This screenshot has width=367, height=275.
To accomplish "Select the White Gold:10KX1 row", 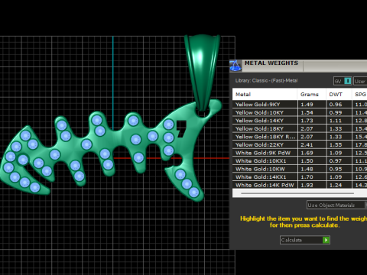I will point(300,161).
